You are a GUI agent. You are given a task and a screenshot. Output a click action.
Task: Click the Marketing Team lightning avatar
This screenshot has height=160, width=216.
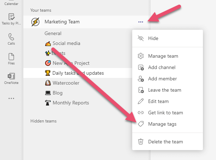coord(35,22)
